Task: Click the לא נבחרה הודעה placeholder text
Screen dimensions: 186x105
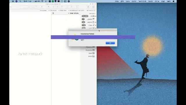Action: coord(30,54)
